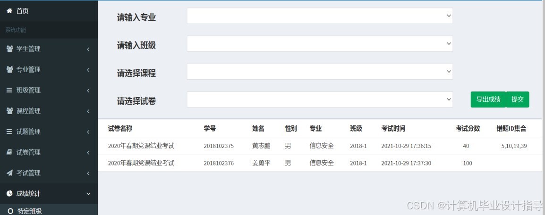This screenshot has height=215, width=545.
Task: Click the 试卷名称 column header
Action: [120, 129]
